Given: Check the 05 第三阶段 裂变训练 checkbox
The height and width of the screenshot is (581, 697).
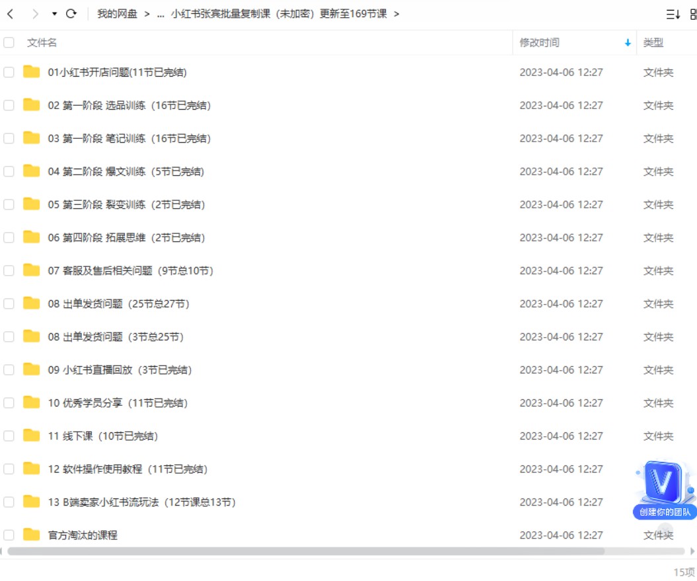Looking at the screenshot, I should 9,205.
